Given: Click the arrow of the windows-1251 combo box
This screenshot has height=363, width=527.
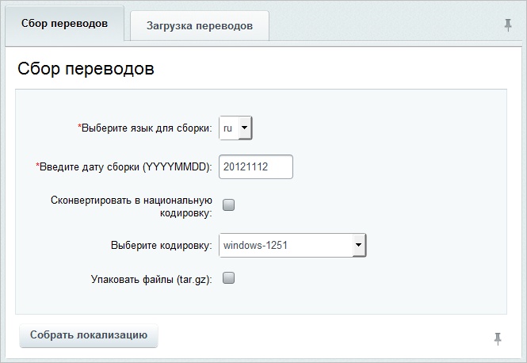Looking at the screenshot, I should 359,246.
